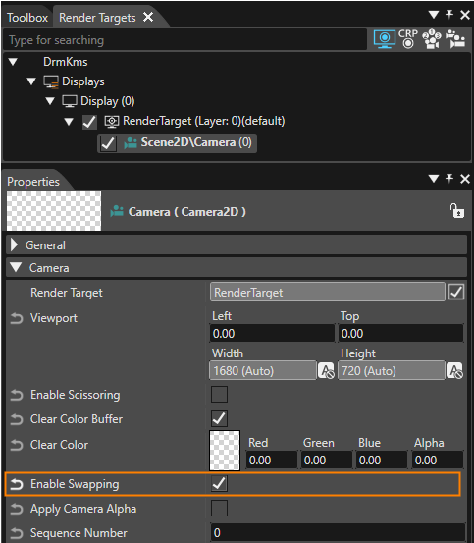The width and height of the screenshot is (474, 543).
Task: Toggle auto width icon beside 1680 (Auto)
Action: pos(326,371)
